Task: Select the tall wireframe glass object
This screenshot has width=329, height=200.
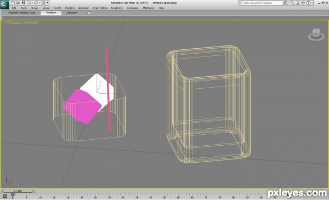Action: (209, 104)
